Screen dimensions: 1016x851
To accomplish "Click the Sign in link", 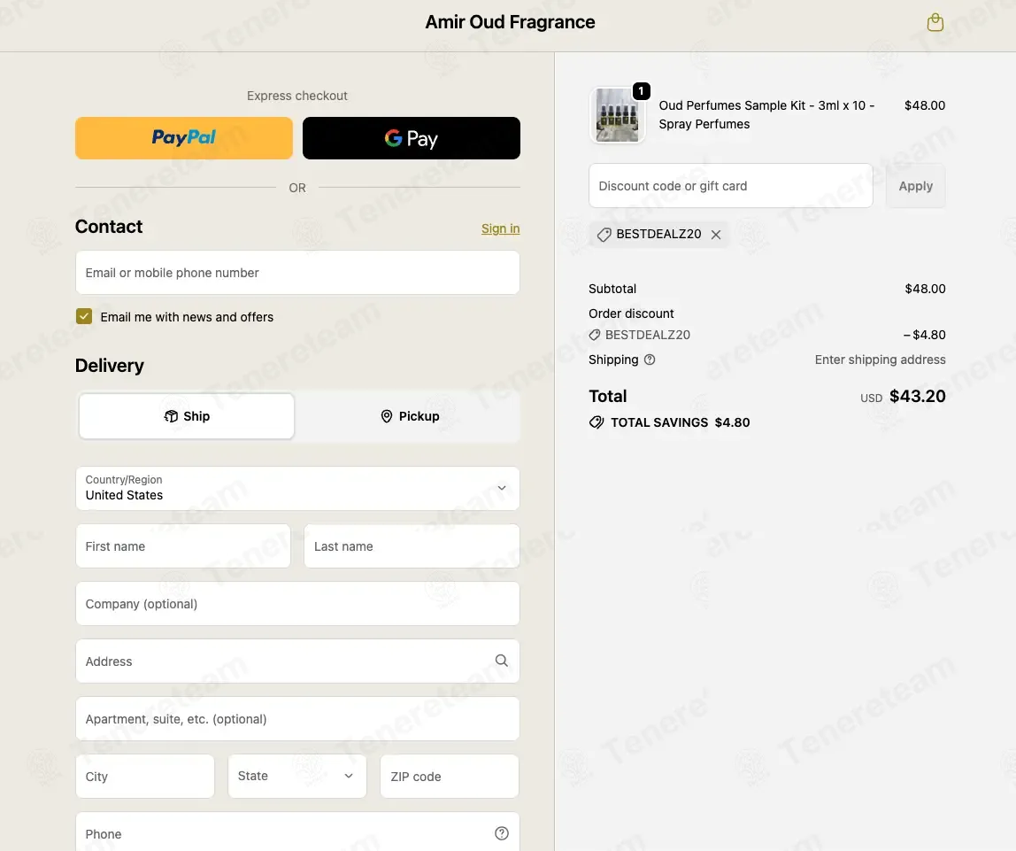I will point(500,228).
